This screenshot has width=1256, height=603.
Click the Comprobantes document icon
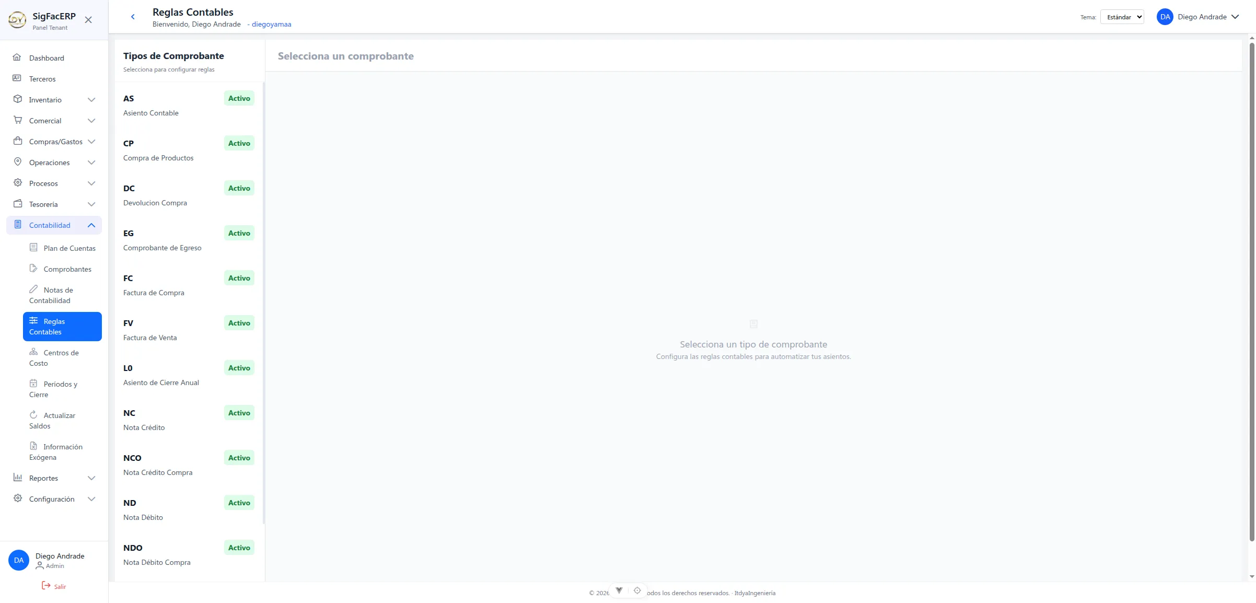point(33,269)
